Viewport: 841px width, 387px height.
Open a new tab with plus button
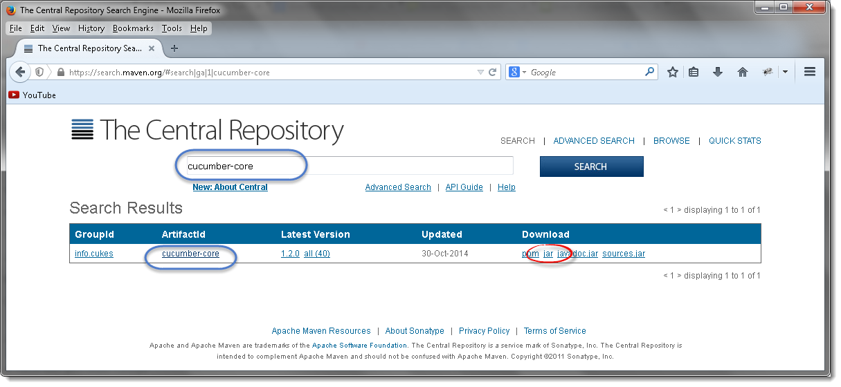click(x=174, y=48)
